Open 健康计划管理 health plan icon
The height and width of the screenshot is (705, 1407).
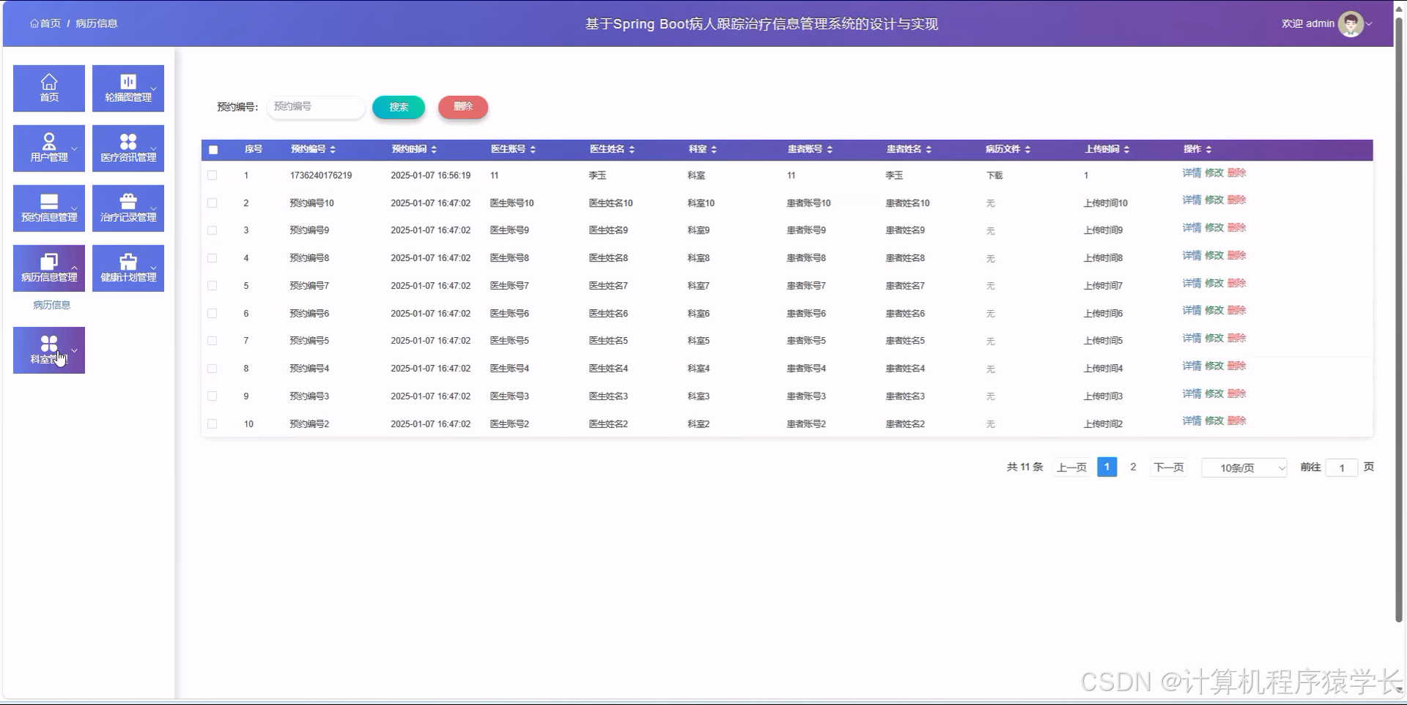click(128, 267)
